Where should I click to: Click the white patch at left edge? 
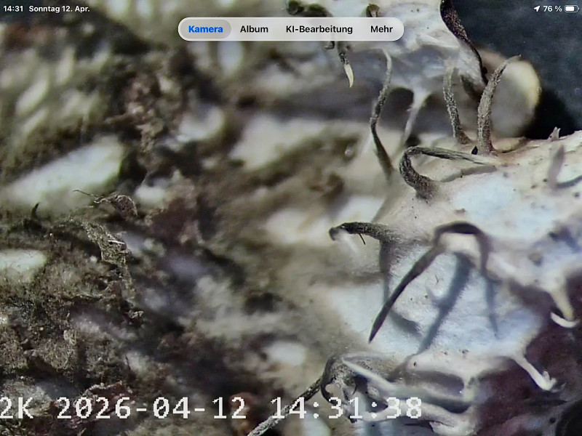point(20,263)
